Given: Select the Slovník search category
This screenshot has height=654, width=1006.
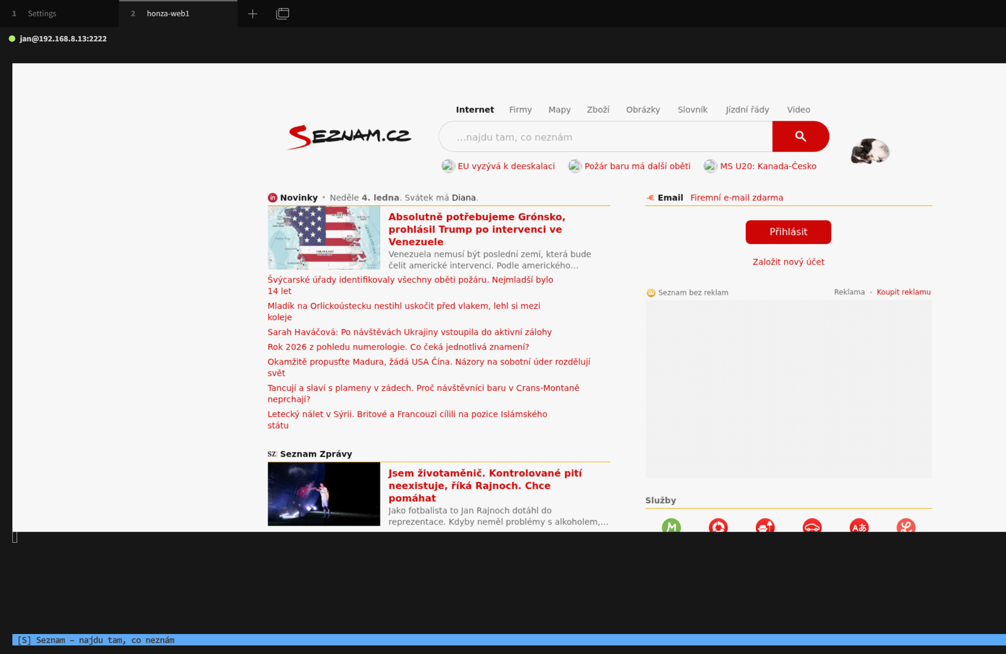Looking at the screenshot, I should tap(692, 109).
